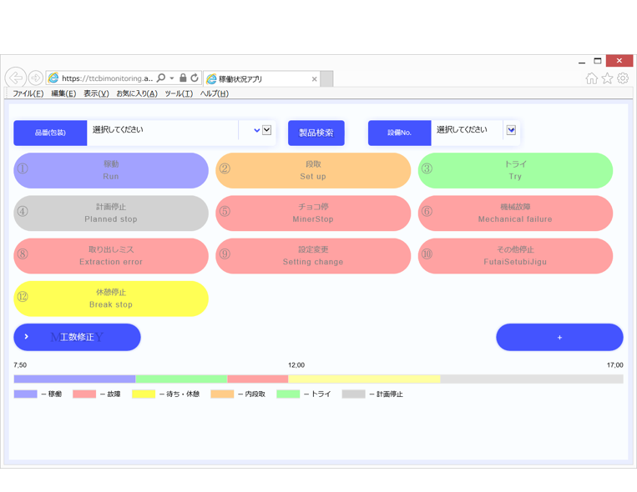Open favorites star icon
This screenshot has height=492, width=637.
607,78
